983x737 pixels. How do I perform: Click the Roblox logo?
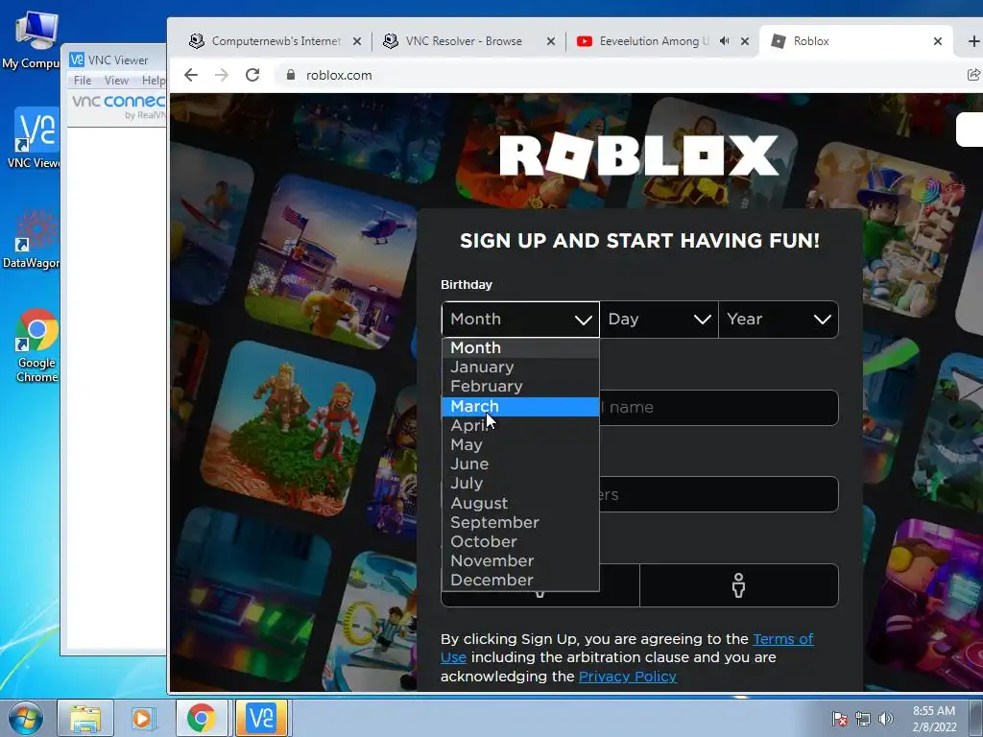(x=639, y=155)
